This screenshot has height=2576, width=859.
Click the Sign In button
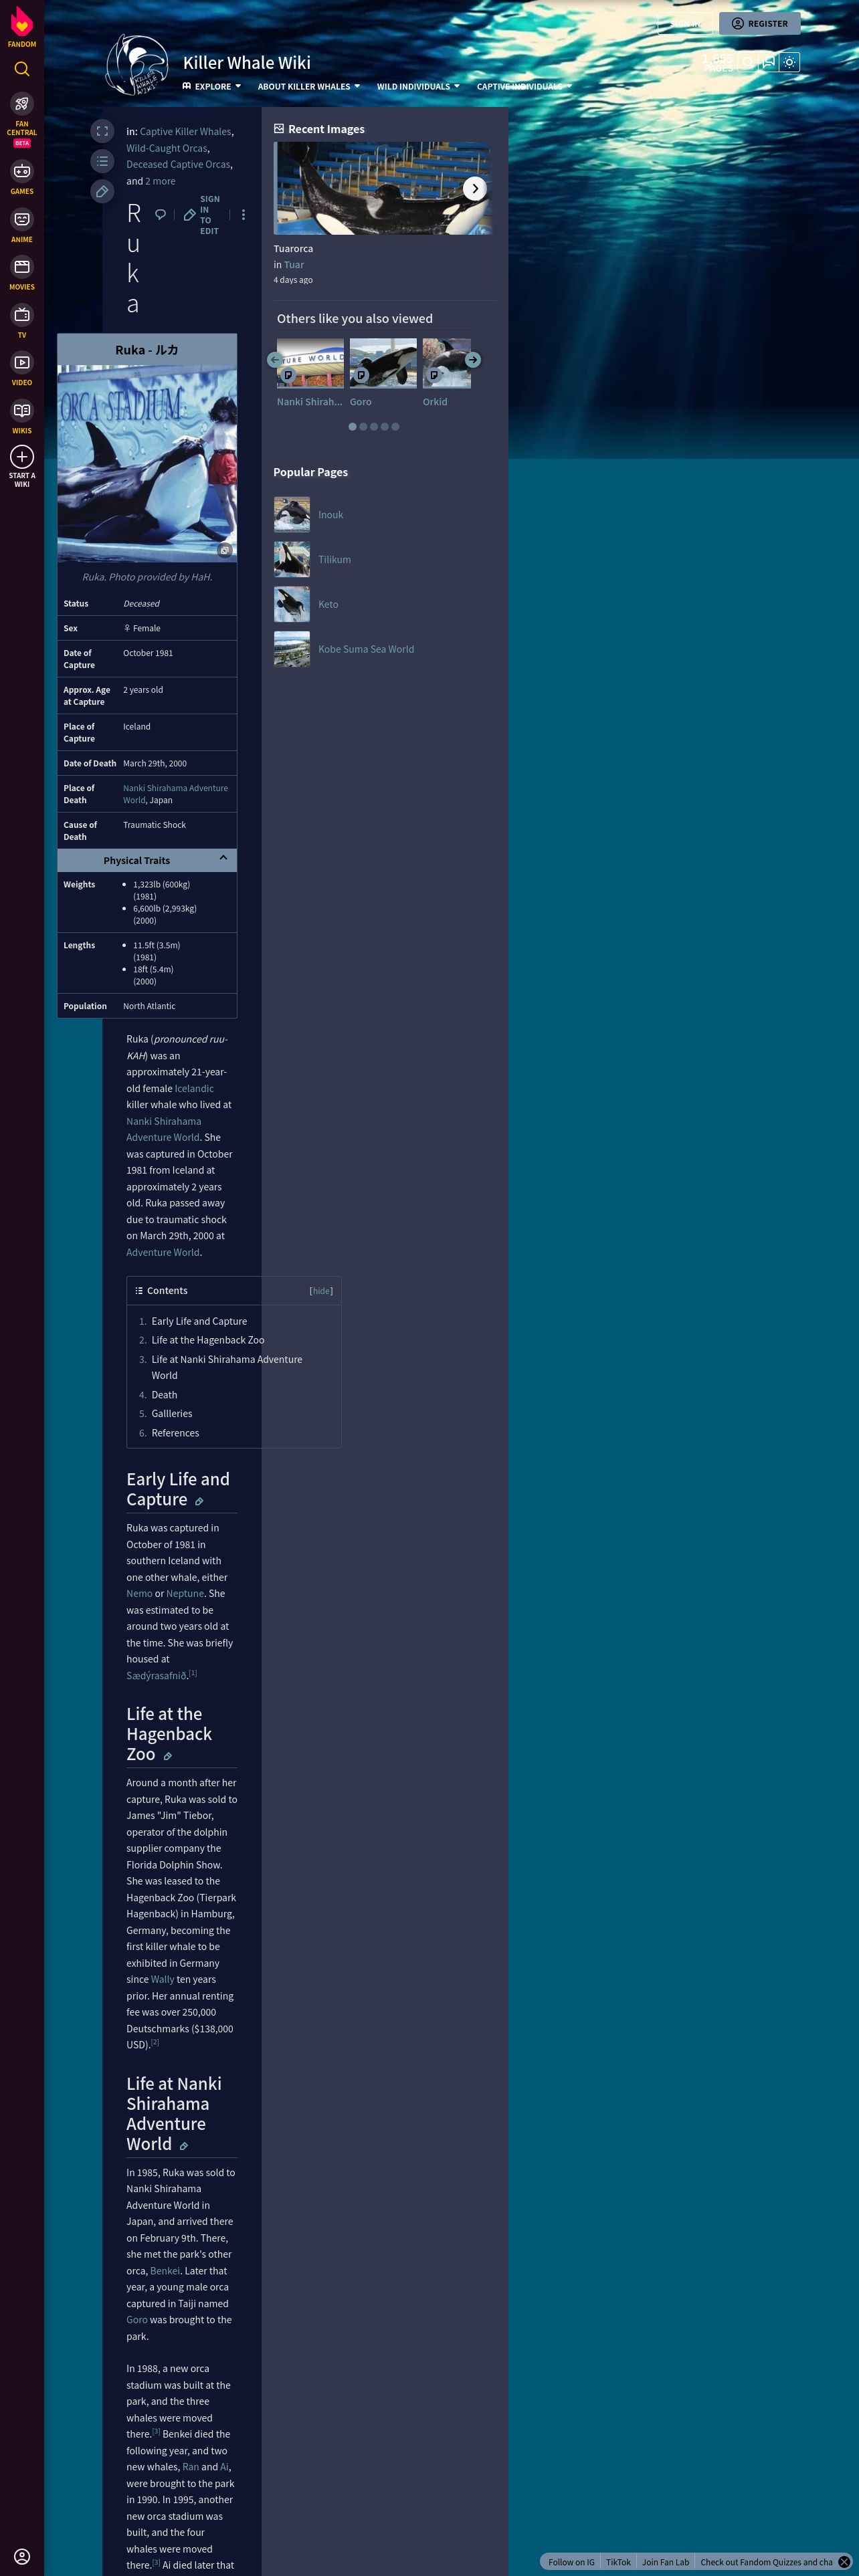coord(685,23)
